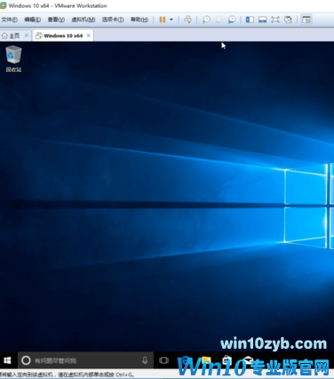Click the Send Ctrl+Alt+Del toolbar icon
This screenshot has height=379, width=334.
[187, 20]
